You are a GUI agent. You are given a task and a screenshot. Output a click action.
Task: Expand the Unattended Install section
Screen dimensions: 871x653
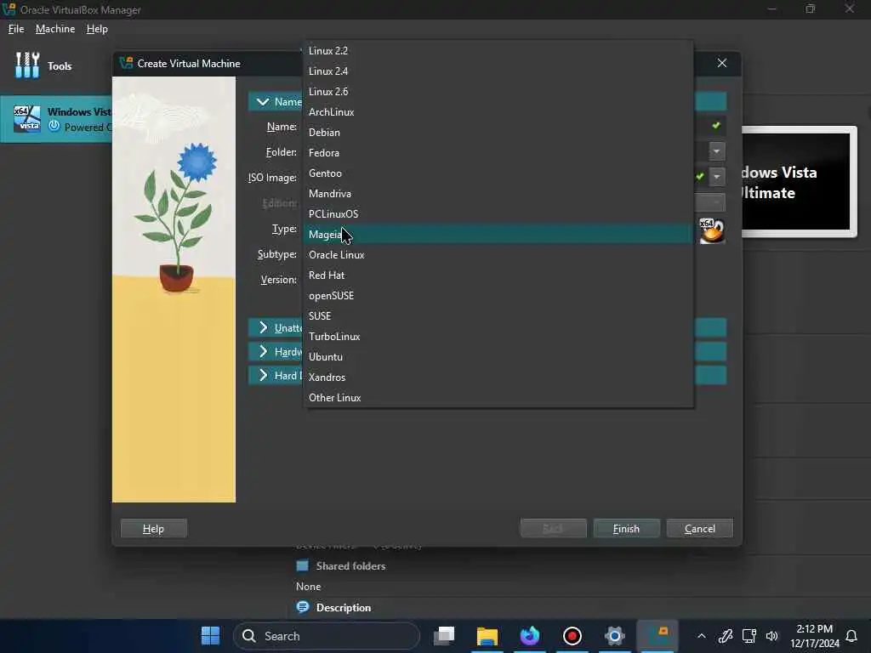tap(264, 327)
